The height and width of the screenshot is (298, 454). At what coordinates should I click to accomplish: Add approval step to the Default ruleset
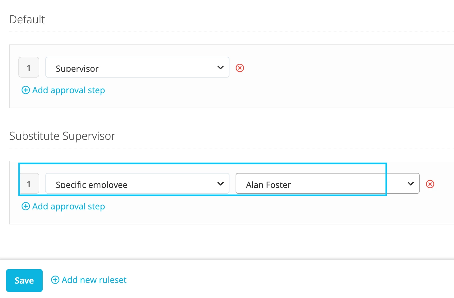tap(69, 90)
